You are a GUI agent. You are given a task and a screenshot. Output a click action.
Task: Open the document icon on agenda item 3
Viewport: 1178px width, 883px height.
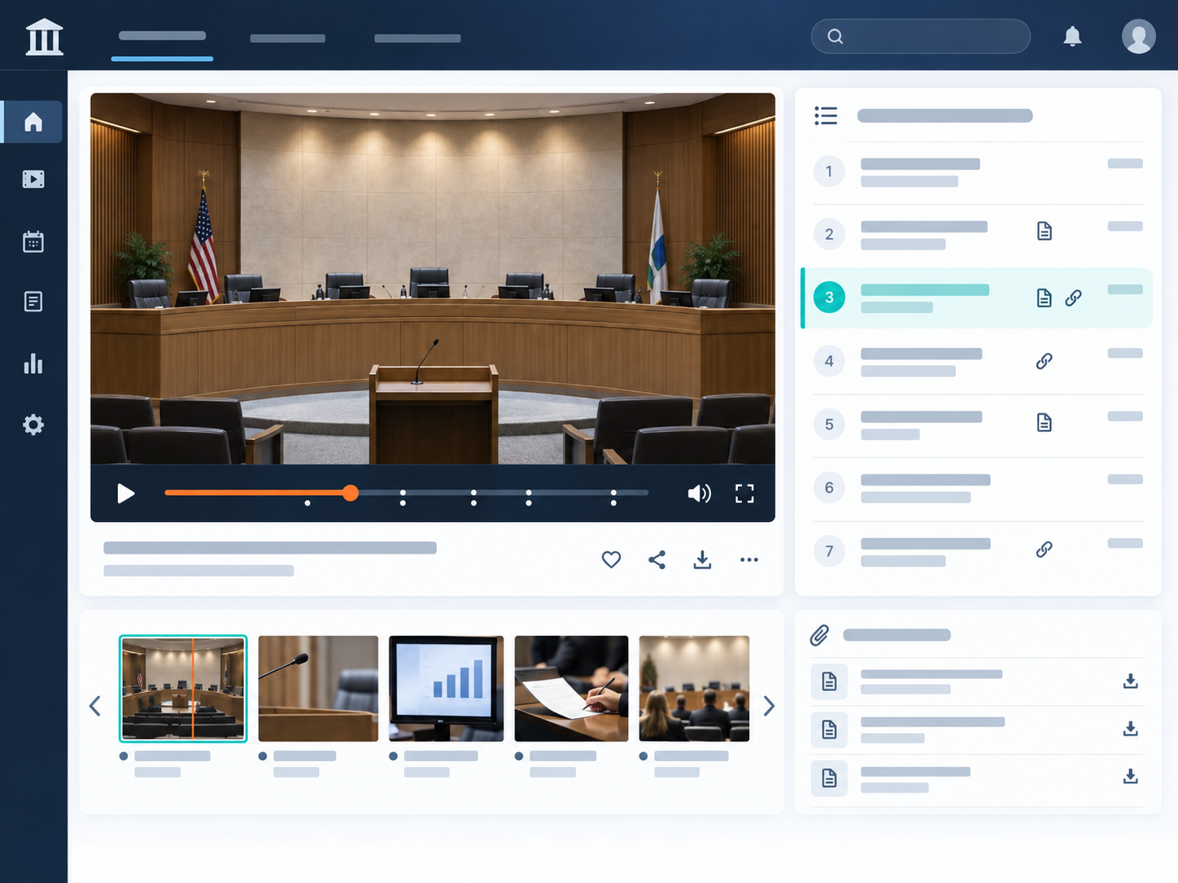click(1045, 298)
